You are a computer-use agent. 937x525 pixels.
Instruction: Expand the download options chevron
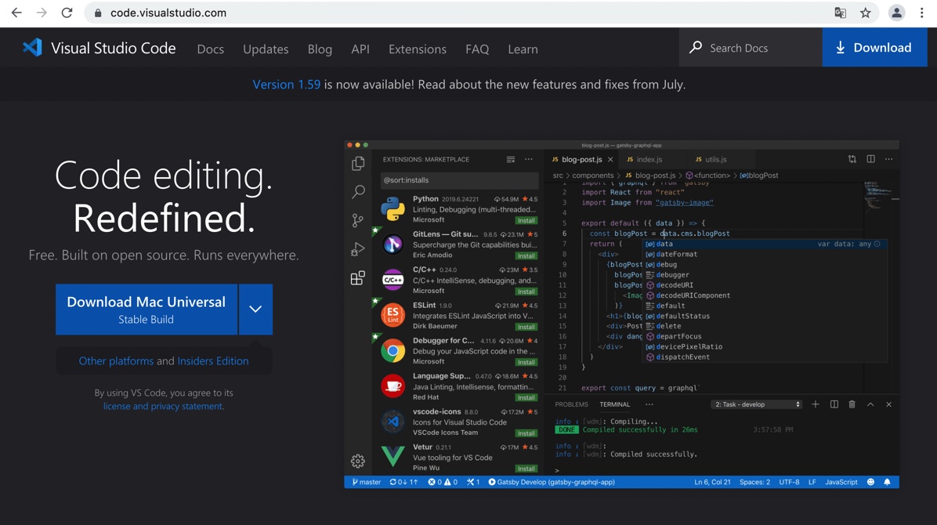pos(255,310)
